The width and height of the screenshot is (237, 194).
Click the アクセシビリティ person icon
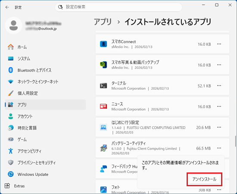coord(11,151)
